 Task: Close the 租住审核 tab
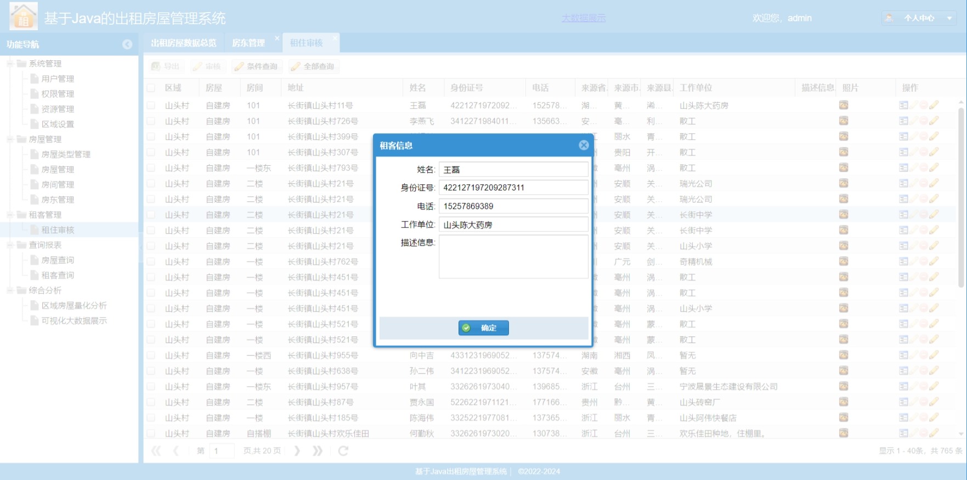tap(335, 38)
